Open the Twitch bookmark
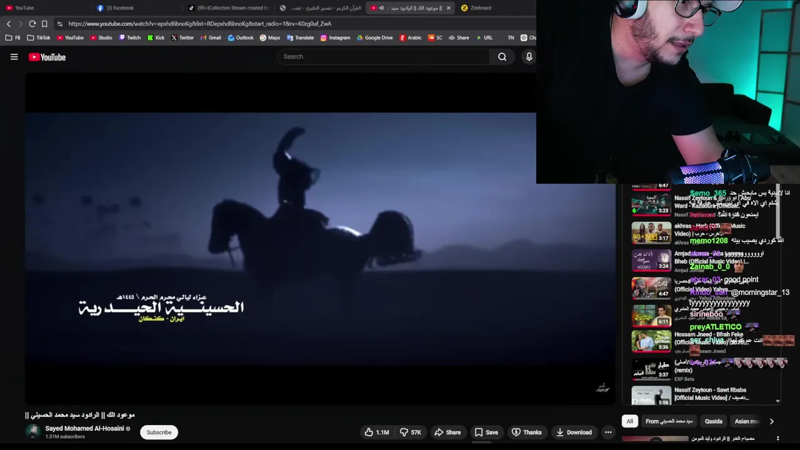Image resolution: width=800 pixels, height=450 pixels. tap(129, 37)
